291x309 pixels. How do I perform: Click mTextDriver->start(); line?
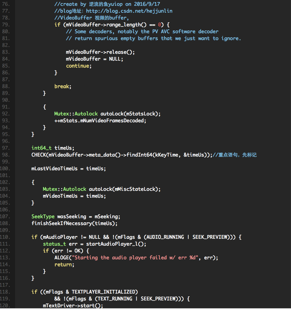pos(73,306)
